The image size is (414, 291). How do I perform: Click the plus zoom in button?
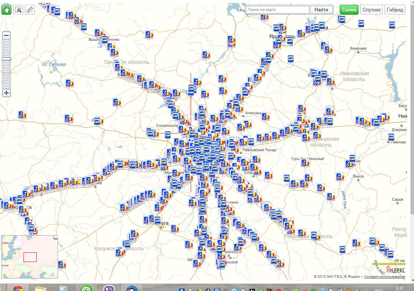[x=6, y=93]
